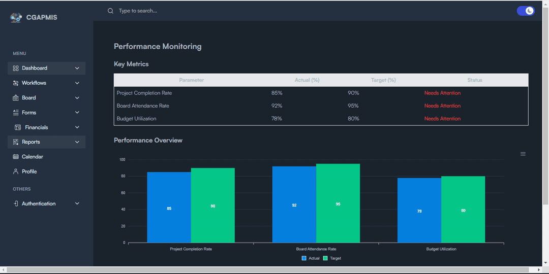
Task: Click the Dashboard grid icon
Action: 16,68
